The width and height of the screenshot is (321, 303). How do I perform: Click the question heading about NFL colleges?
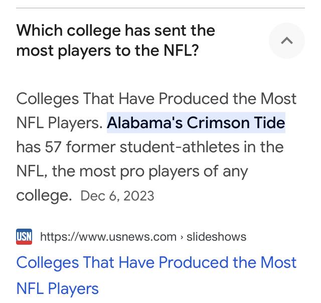pyautogui.click(x=115, y=41)
